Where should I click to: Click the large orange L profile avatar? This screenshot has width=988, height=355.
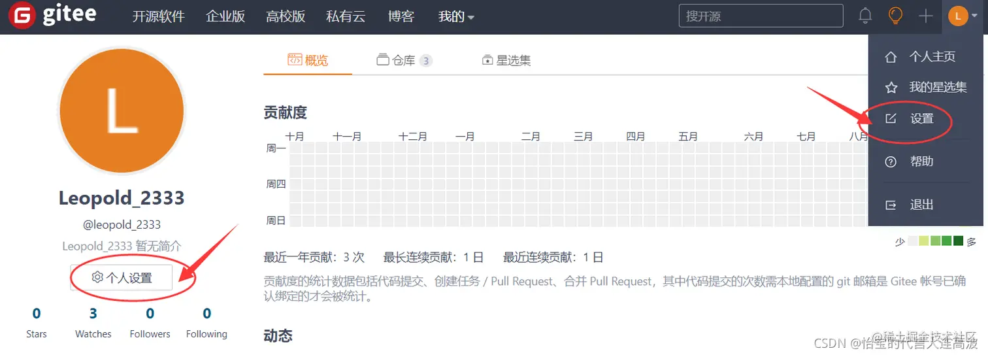122,110
